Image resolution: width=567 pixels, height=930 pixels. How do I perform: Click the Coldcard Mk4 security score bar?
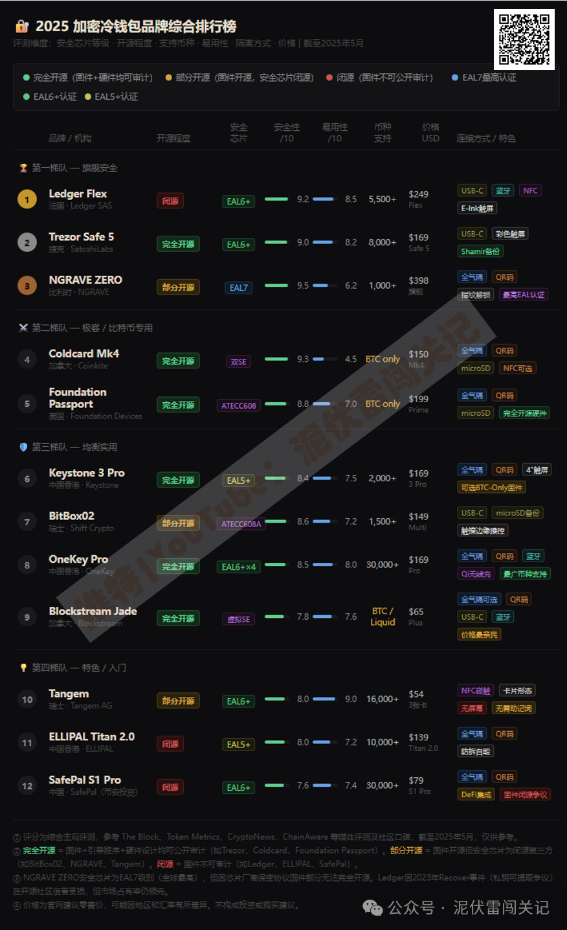276,359
